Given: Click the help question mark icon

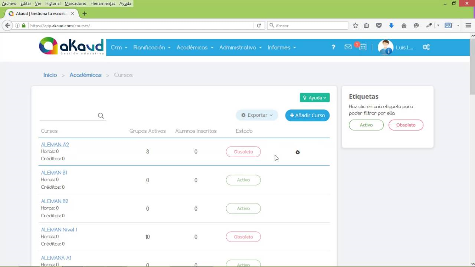Looking at the screenshot, I should pyautogui.click(x=333, y=47).
